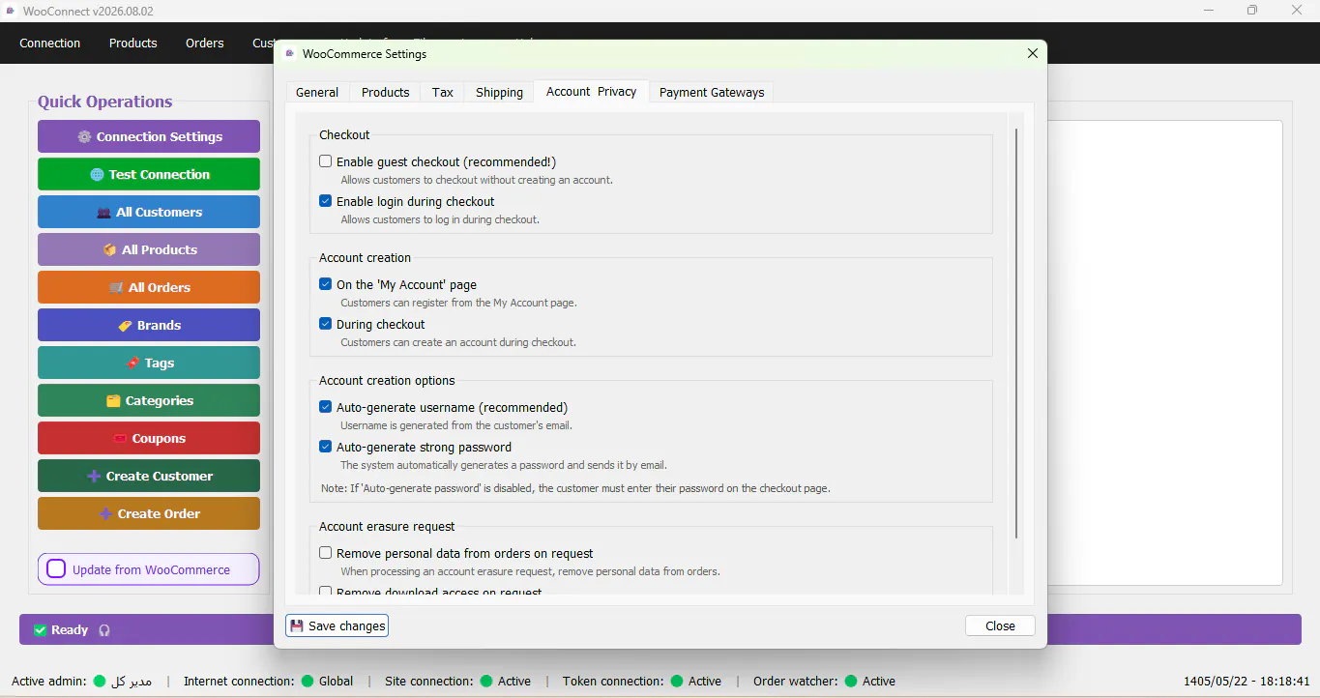The height and width of the screenshot is (698, 1320).
Task: Minimize the WooConnect window
Action: 1209,11
